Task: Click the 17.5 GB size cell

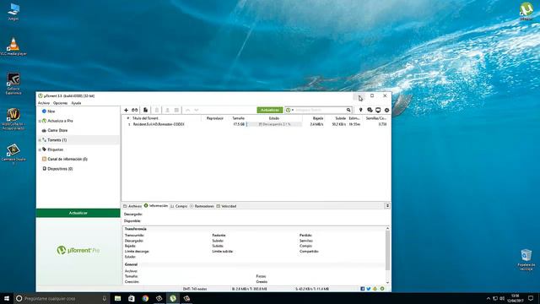Action: [239, 124]
